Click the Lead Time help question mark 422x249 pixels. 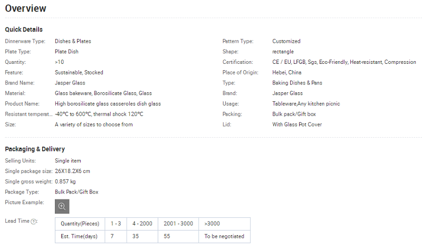[33, 222]
